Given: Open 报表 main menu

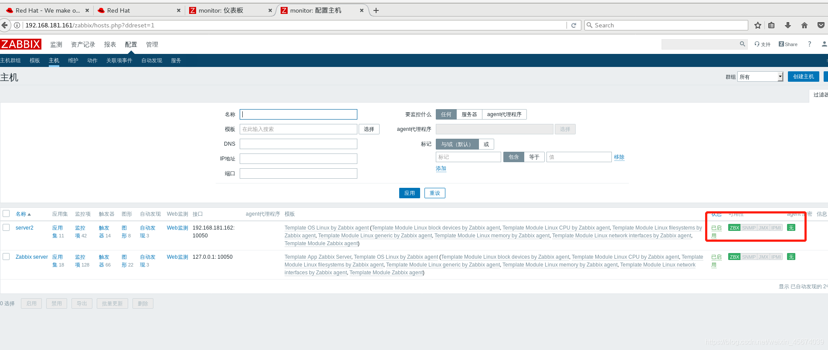Looking at the screenshot, I should coord(110,44).
